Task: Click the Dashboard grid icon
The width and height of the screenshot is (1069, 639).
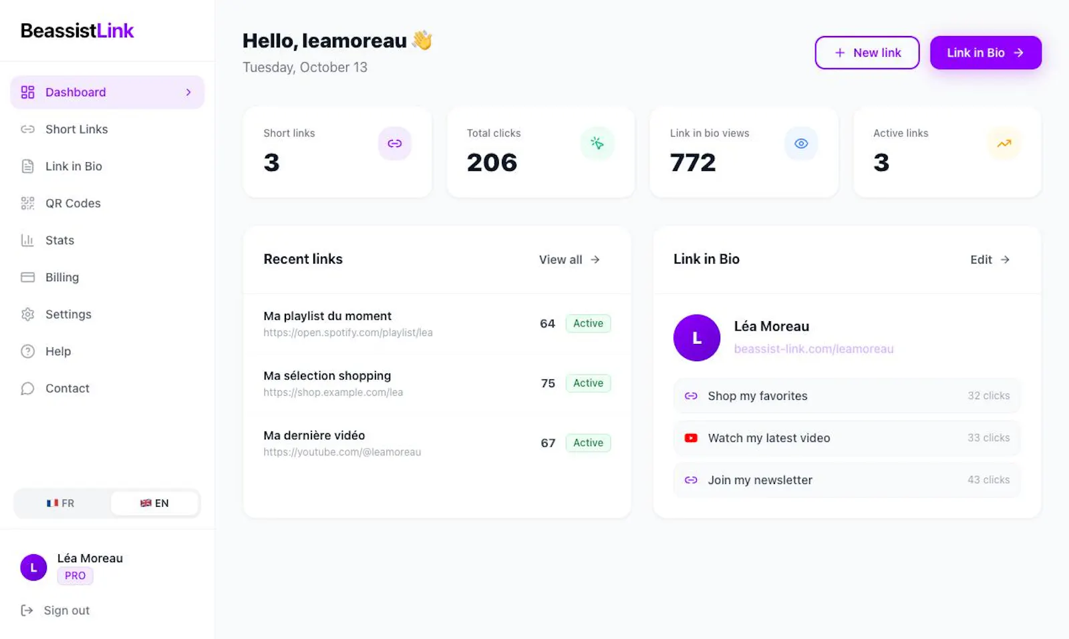Action: coord(27,92)
